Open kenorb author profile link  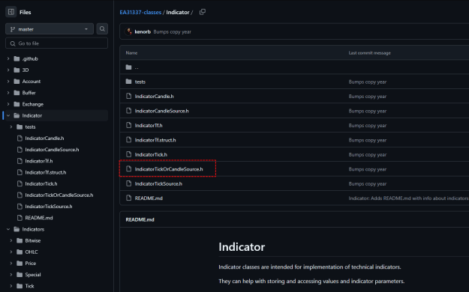tap(143, 31)
